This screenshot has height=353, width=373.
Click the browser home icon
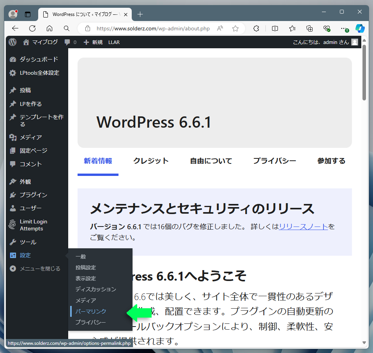click(49, 28)
